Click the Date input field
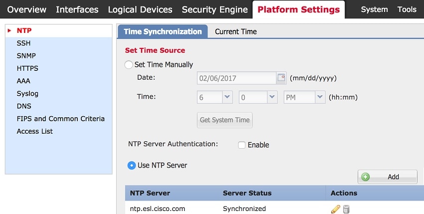The image size is (424, 214). coord(236,78)
